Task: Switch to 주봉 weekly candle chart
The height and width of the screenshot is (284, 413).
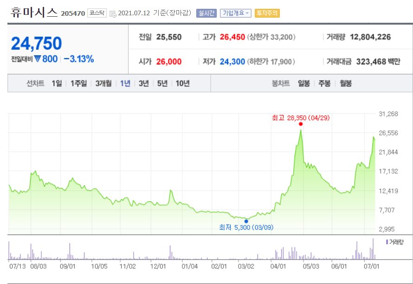Action: [x=324, y=84]
